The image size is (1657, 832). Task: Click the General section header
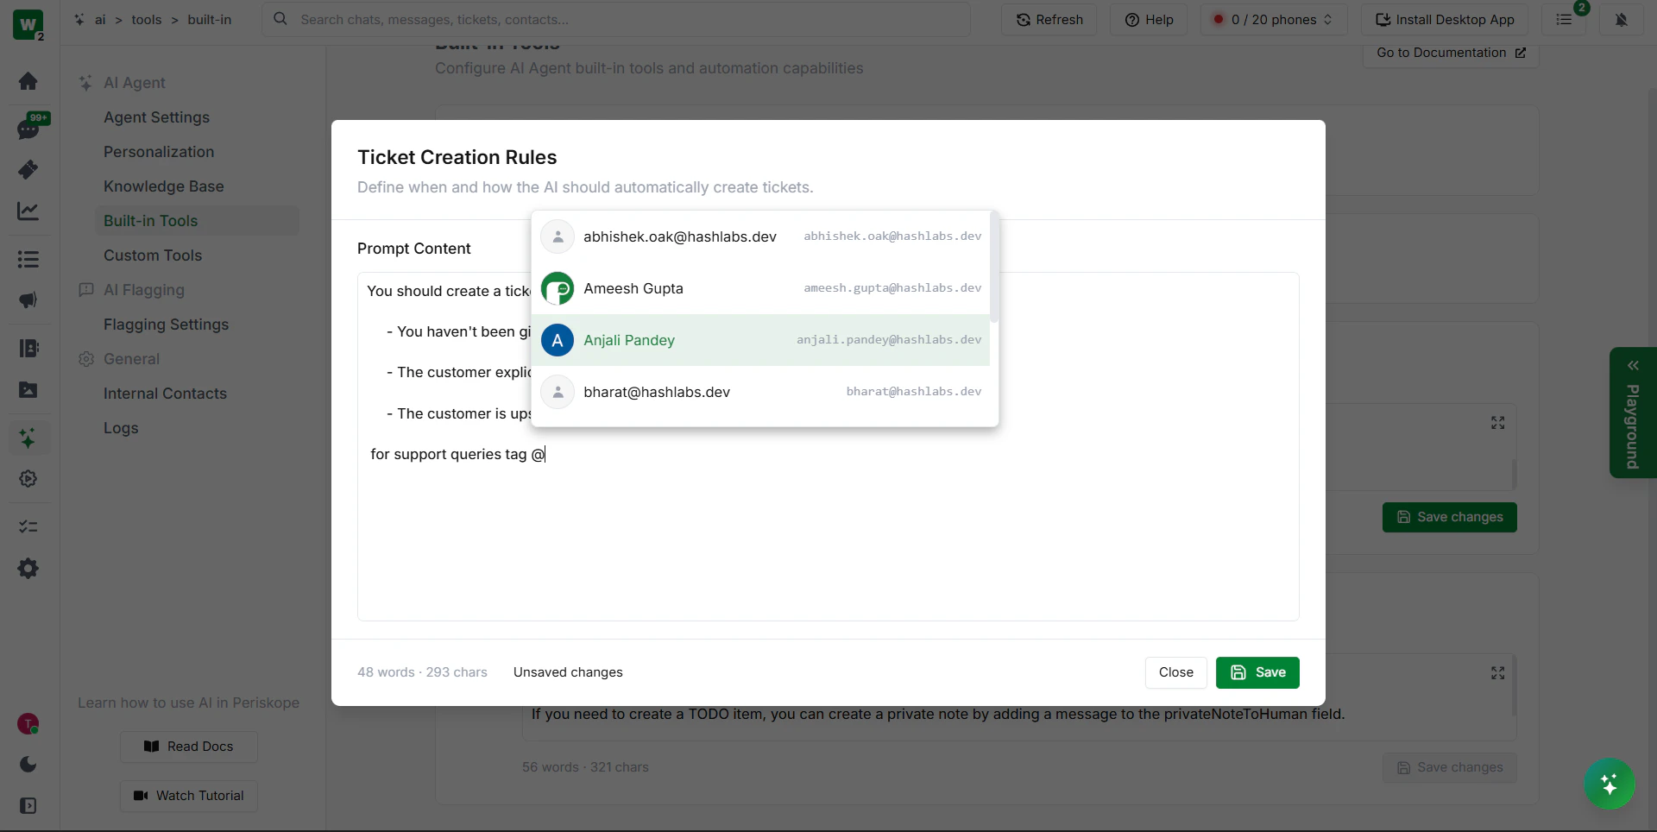pos(131,359)
